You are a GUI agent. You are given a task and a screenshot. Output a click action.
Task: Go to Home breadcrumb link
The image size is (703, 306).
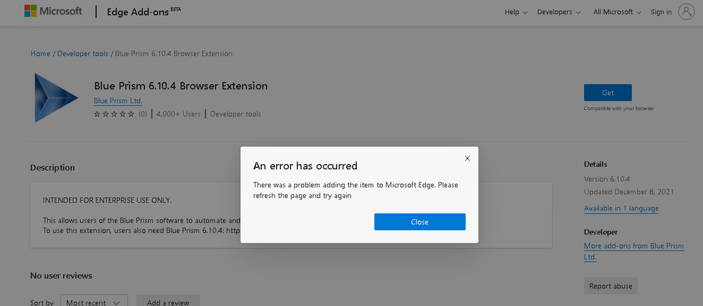point(40,54)
